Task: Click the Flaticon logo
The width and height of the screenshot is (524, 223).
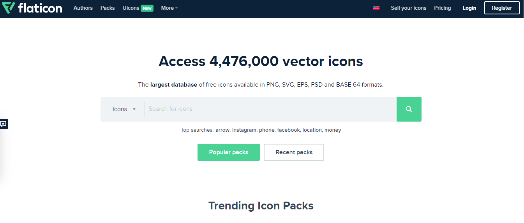Action: [32, 8]
